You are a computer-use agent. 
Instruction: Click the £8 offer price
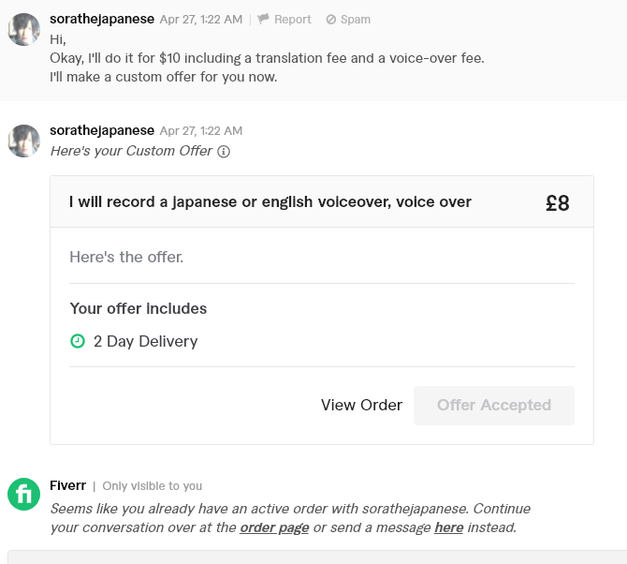[x=558, y=203]
